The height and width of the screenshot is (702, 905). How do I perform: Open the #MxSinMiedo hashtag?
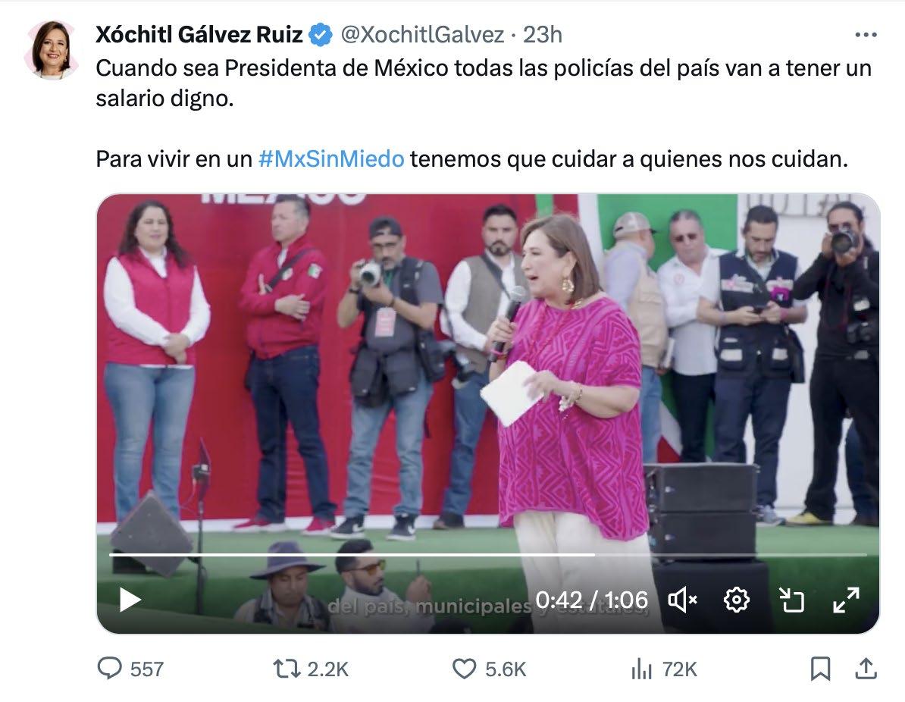[331, 158]
